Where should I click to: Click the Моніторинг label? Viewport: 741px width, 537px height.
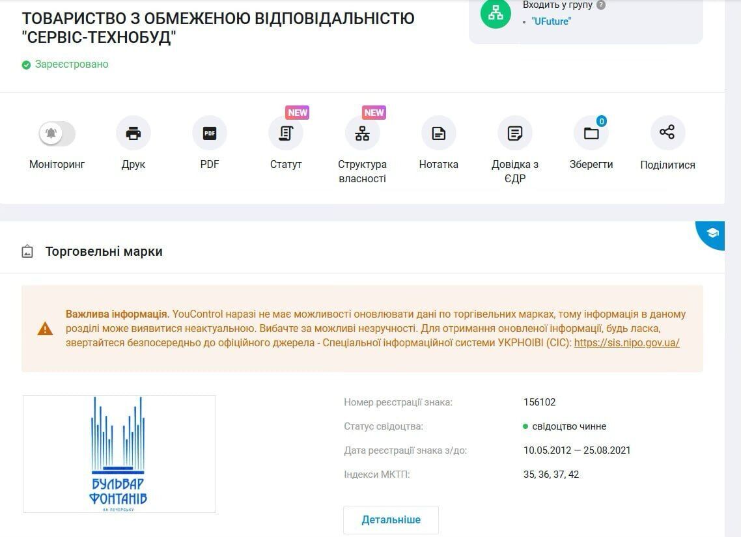57,165
